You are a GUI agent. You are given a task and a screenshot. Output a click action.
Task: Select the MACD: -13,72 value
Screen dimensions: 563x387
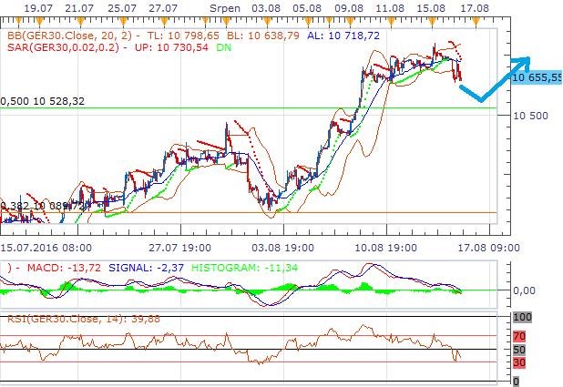pos(64,268)
